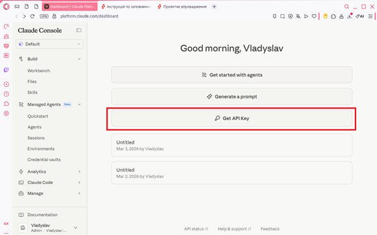377x235 pixels.
Task: Open the Help & support link
Action: pos(234,228)
